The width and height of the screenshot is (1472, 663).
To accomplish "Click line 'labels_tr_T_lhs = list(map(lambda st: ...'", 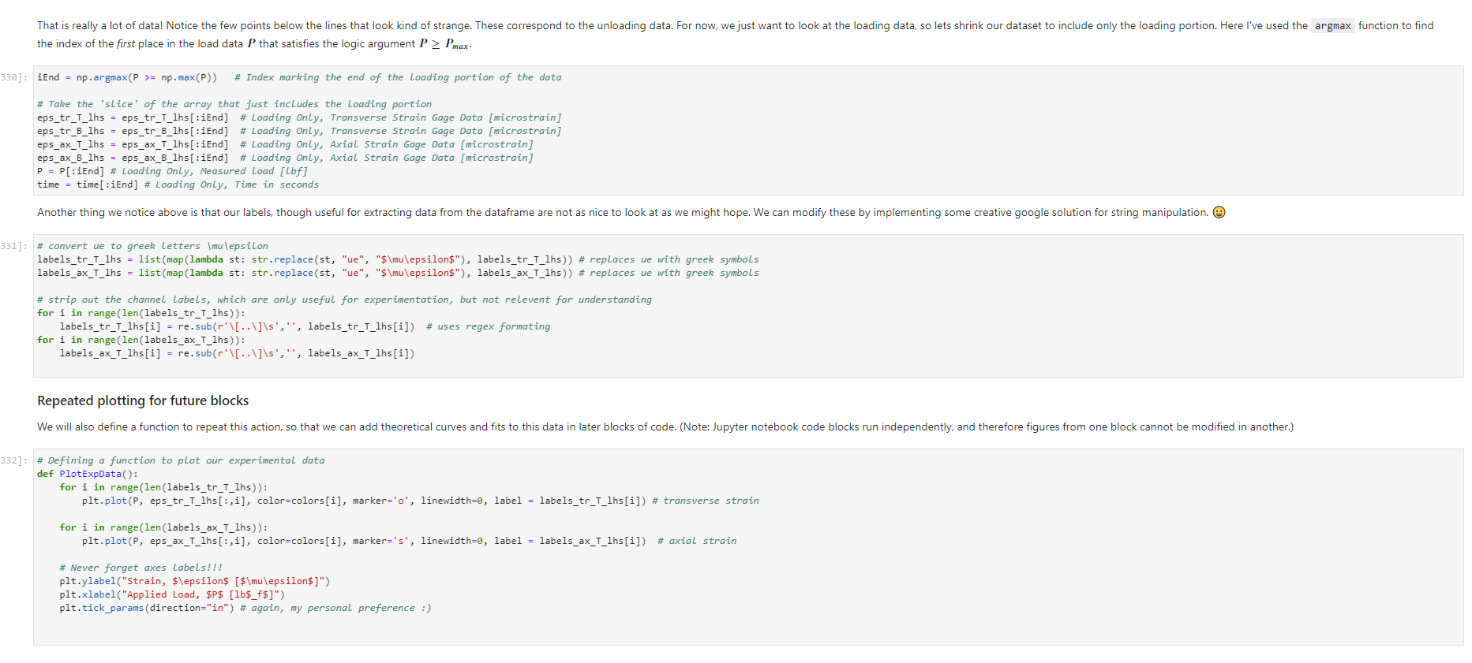I will coord(398,259).
